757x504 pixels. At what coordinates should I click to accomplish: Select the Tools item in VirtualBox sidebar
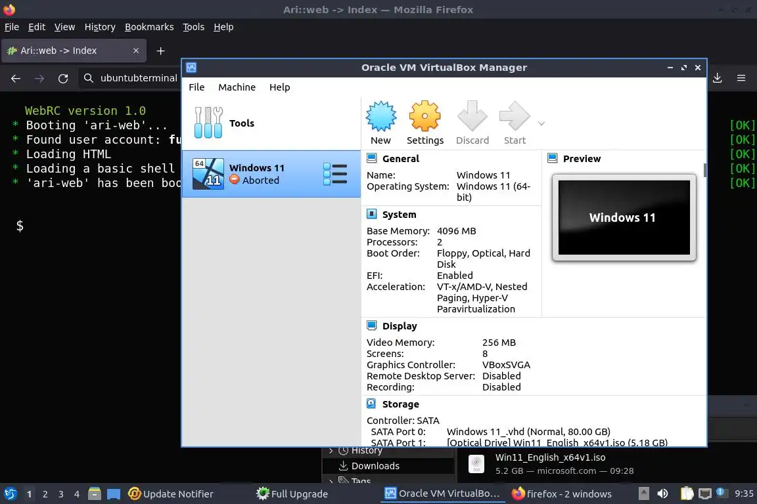point(271,123)
